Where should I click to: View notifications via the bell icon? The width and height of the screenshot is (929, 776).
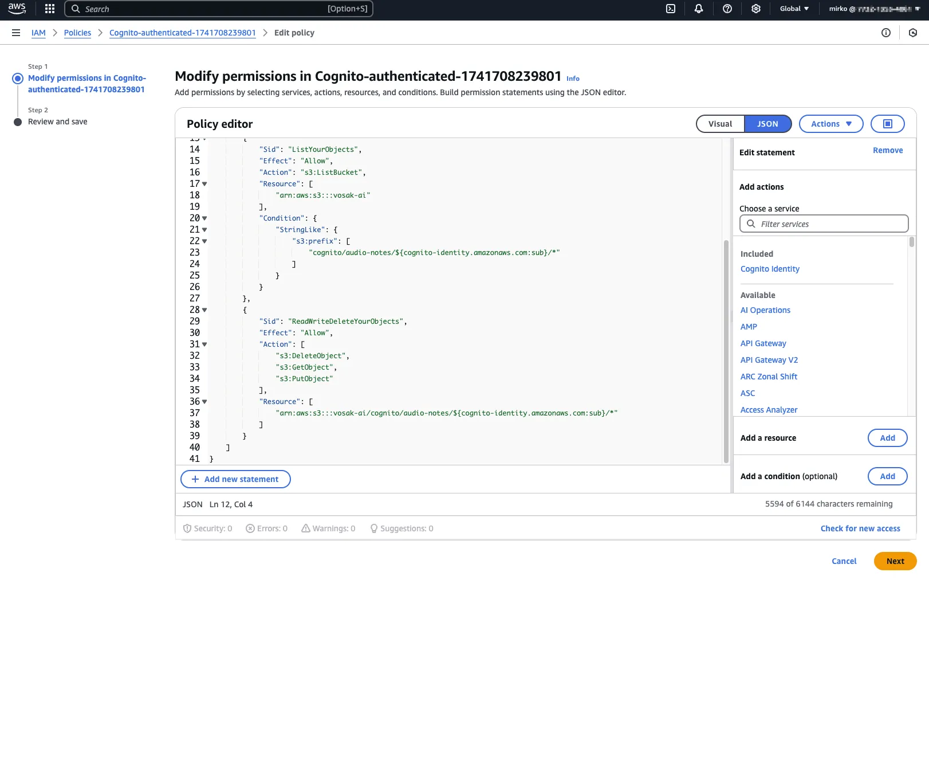click(698, 9)
